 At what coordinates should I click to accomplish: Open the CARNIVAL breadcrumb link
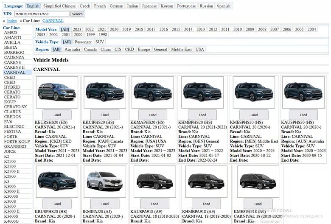click(53, 21)
